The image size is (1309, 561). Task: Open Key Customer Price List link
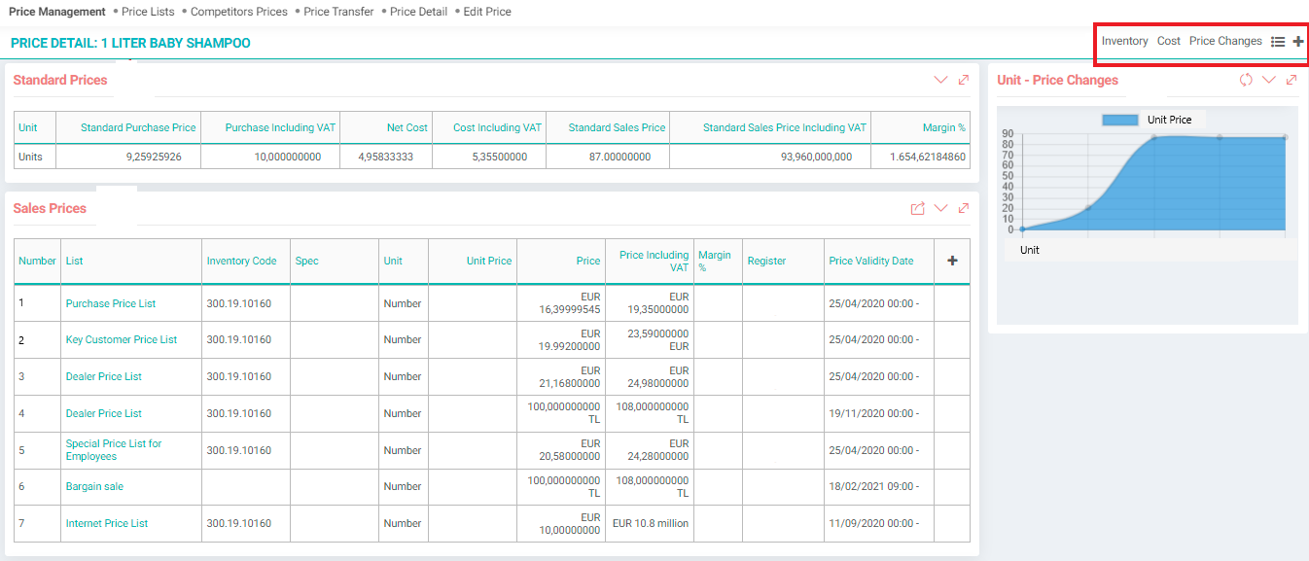[122, 339]
